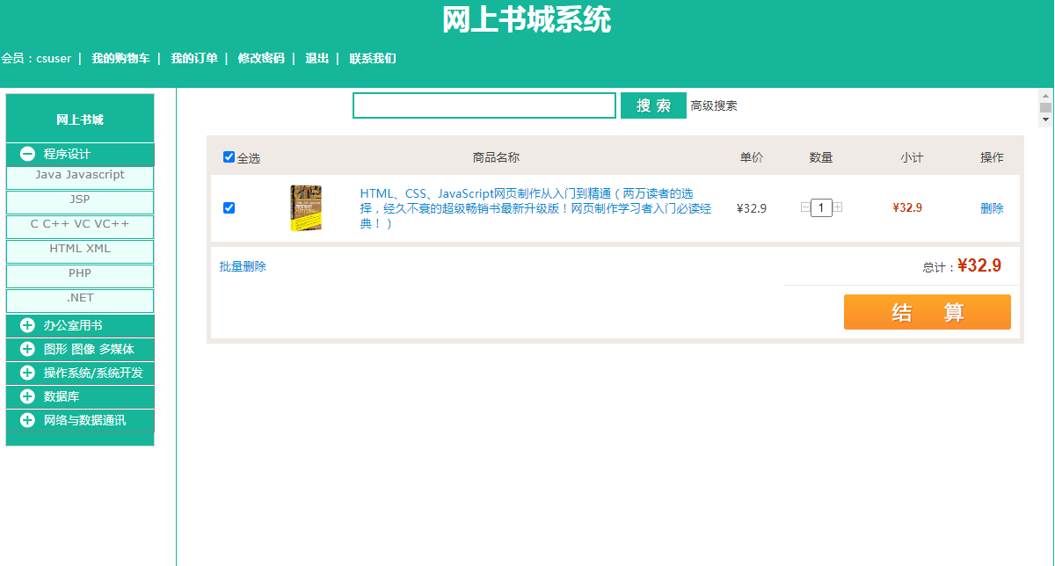Click 删除 for the HTML book
1055x566 pixels.
tap(992, 208)
